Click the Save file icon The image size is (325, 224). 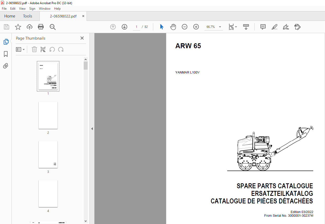7,27
